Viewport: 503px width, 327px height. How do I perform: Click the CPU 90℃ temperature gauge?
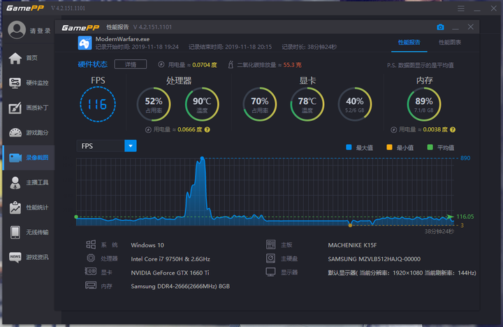202,104
